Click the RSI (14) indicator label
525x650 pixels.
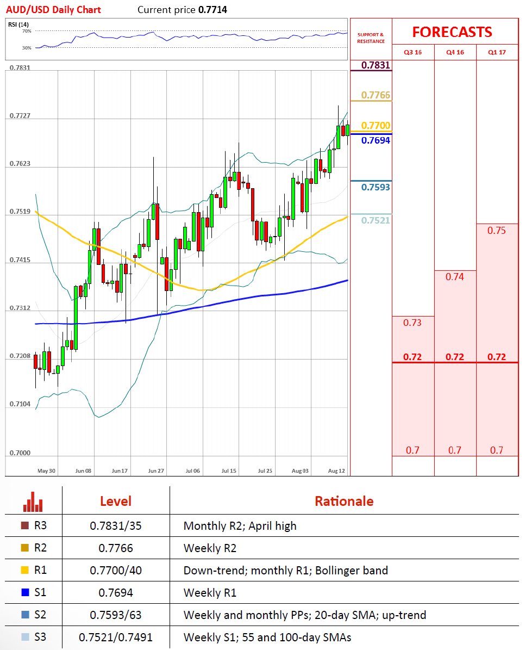coord(18,24)
